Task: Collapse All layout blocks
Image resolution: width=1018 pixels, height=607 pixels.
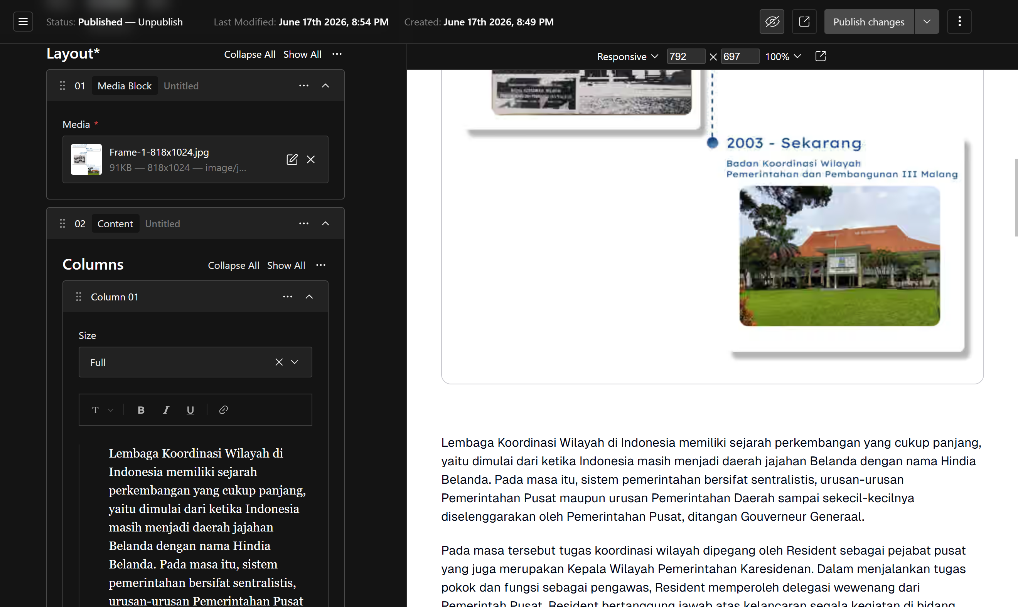Action: tap(249, 54)
